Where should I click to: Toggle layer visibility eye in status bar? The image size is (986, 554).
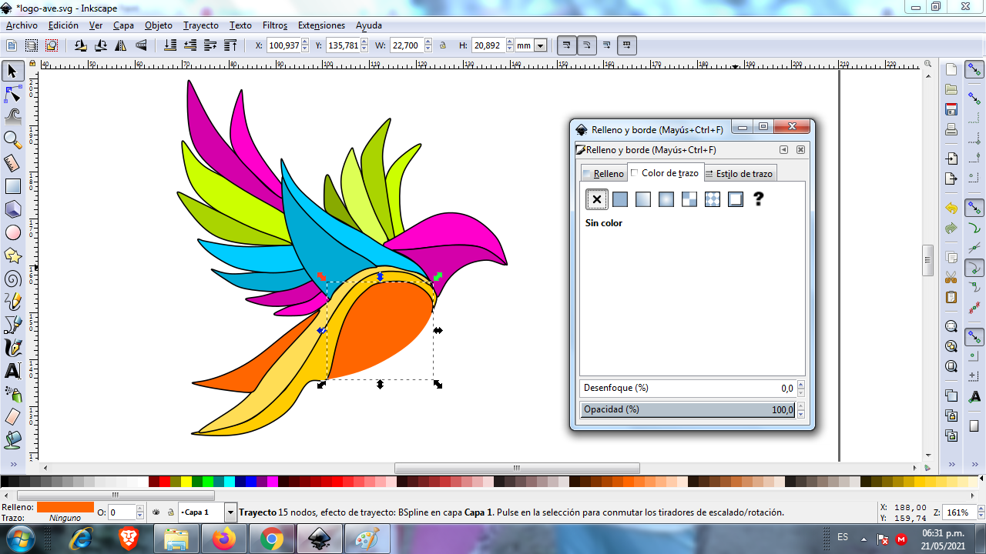pos(156,512)
